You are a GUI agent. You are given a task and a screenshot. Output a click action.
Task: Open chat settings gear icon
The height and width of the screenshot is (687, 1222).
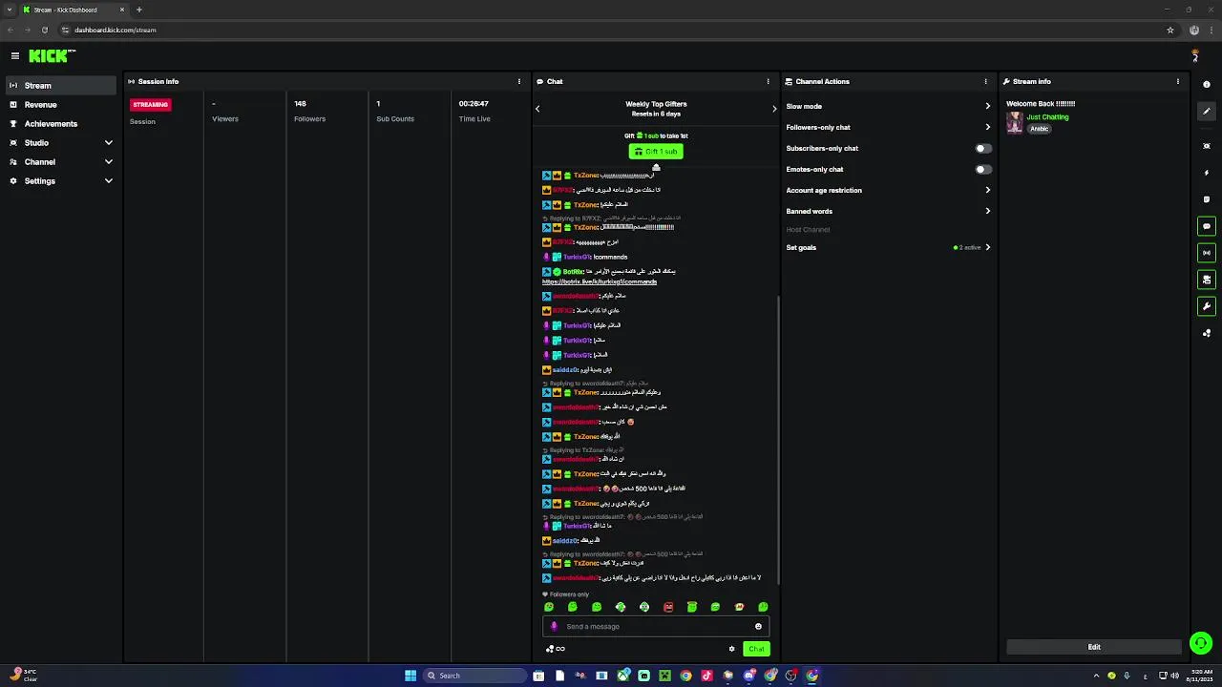click(x=732, y=649)
